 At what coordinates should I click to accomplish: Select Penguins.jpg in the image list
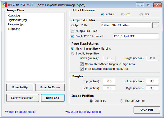[16, 24]
